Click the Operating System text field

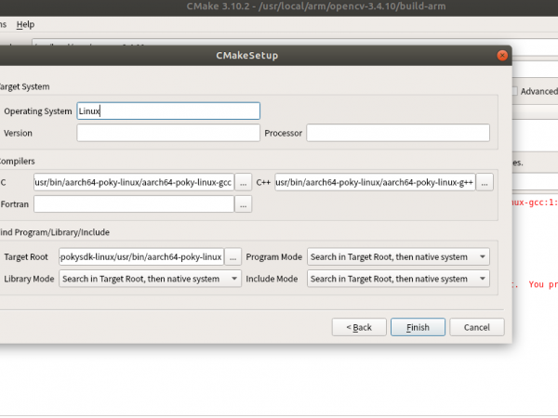[168, 111]
